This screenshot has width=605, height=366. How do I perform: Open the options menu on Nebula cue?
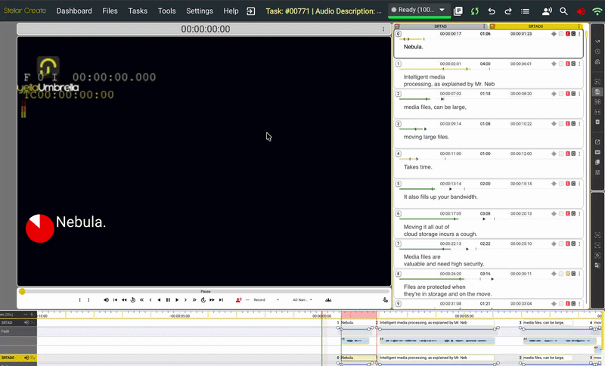[x=579, y=34]
